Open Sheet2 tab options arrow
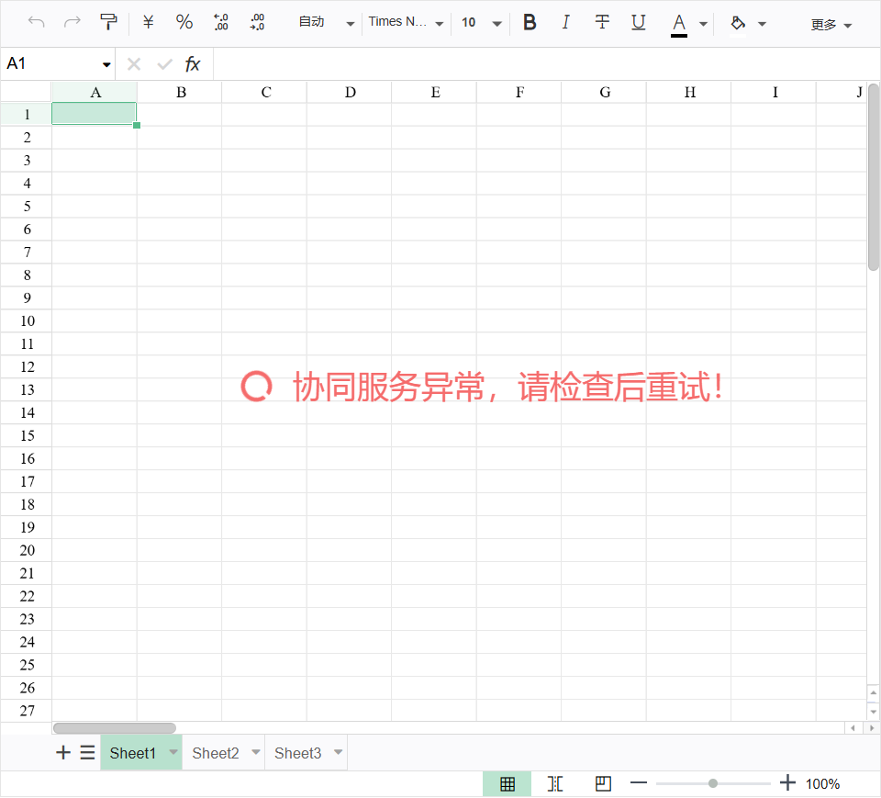This screenshot has height=798, width=881. (256, 752)
